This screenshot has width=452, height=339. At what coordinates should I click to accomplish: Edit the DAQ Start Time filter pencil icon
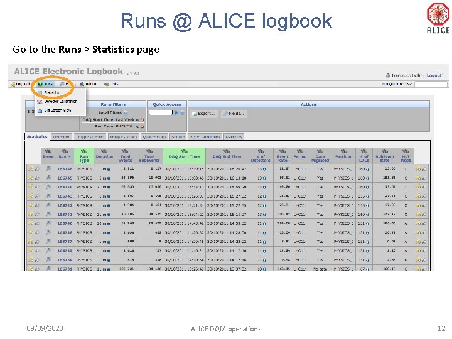137,120
